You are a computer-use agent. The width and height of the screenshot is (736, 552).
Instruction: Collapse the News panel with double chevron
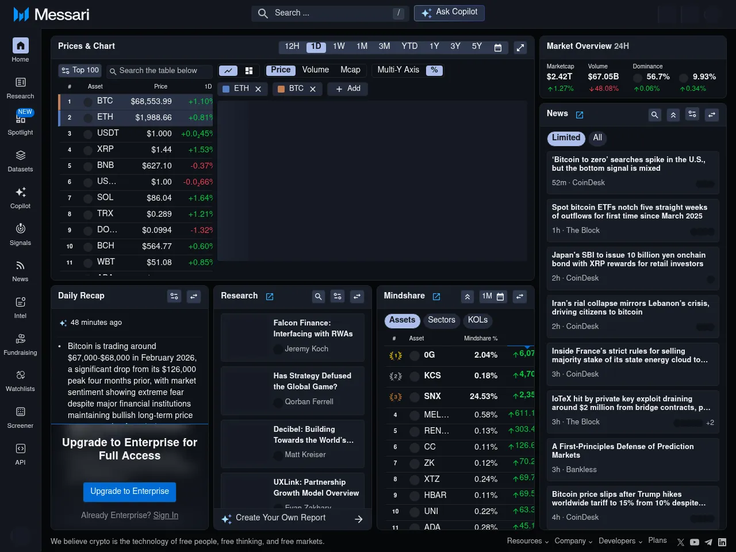pos(673,115)
